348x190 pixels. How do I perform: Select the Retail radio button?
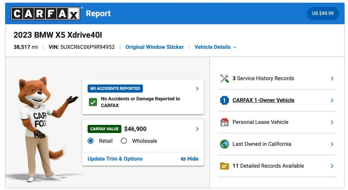click(91, 141)
